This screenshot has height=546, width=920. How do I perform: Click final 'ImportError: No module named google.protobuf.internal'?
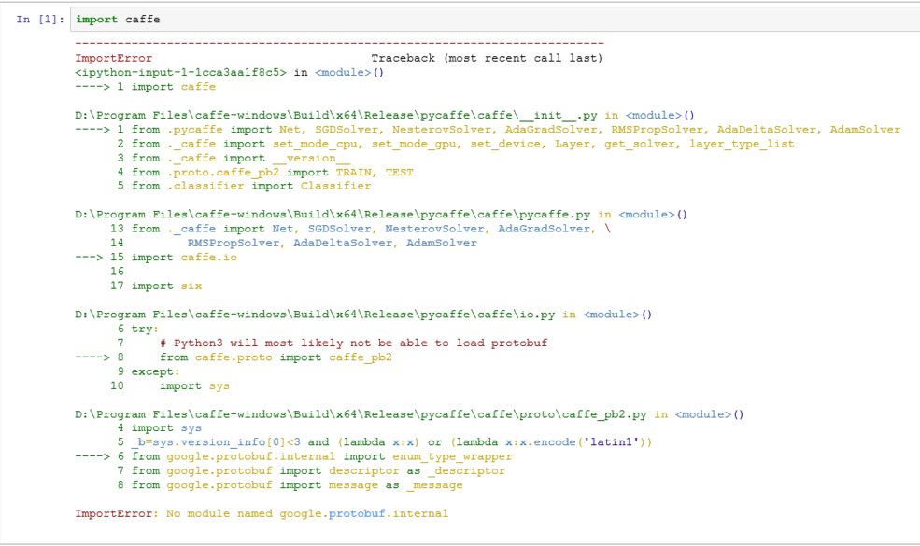tap(262, 513)
